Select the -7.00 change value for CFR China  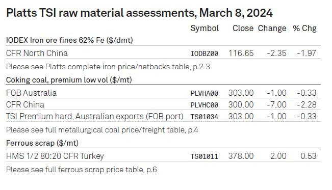276,105
